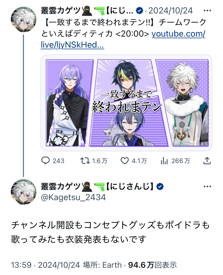Click the lower tweet's verified badge

tap(160, 186)
